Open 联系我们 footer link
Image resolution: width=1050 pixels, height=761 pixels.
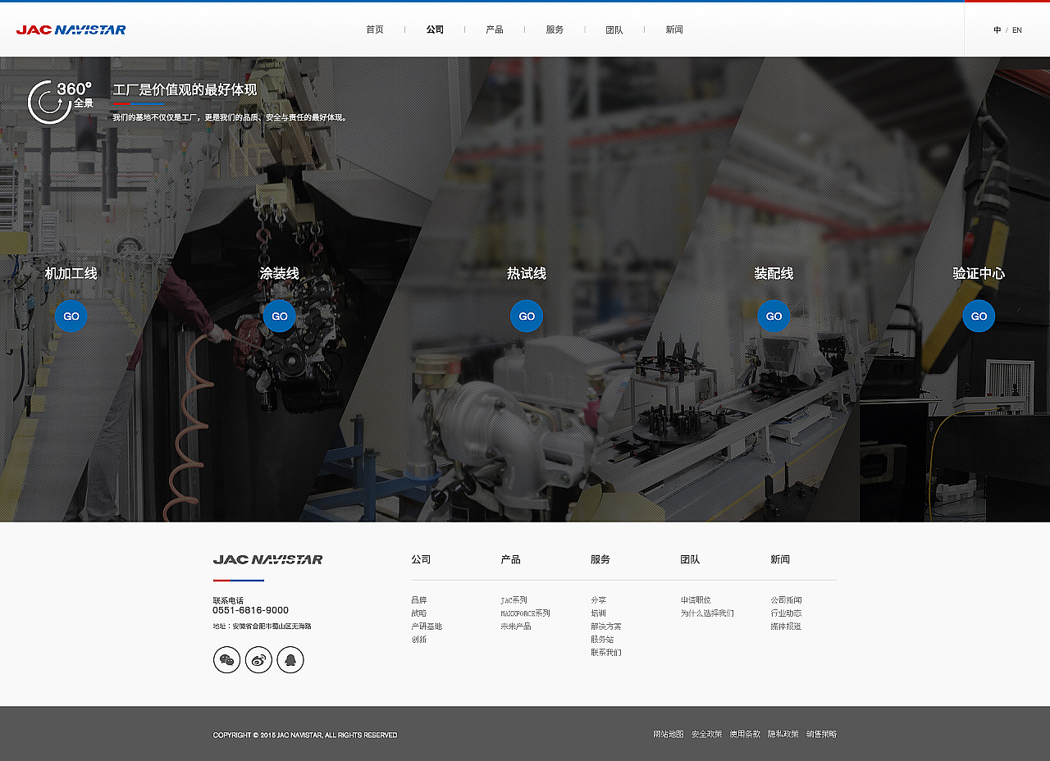click(606, 653)
